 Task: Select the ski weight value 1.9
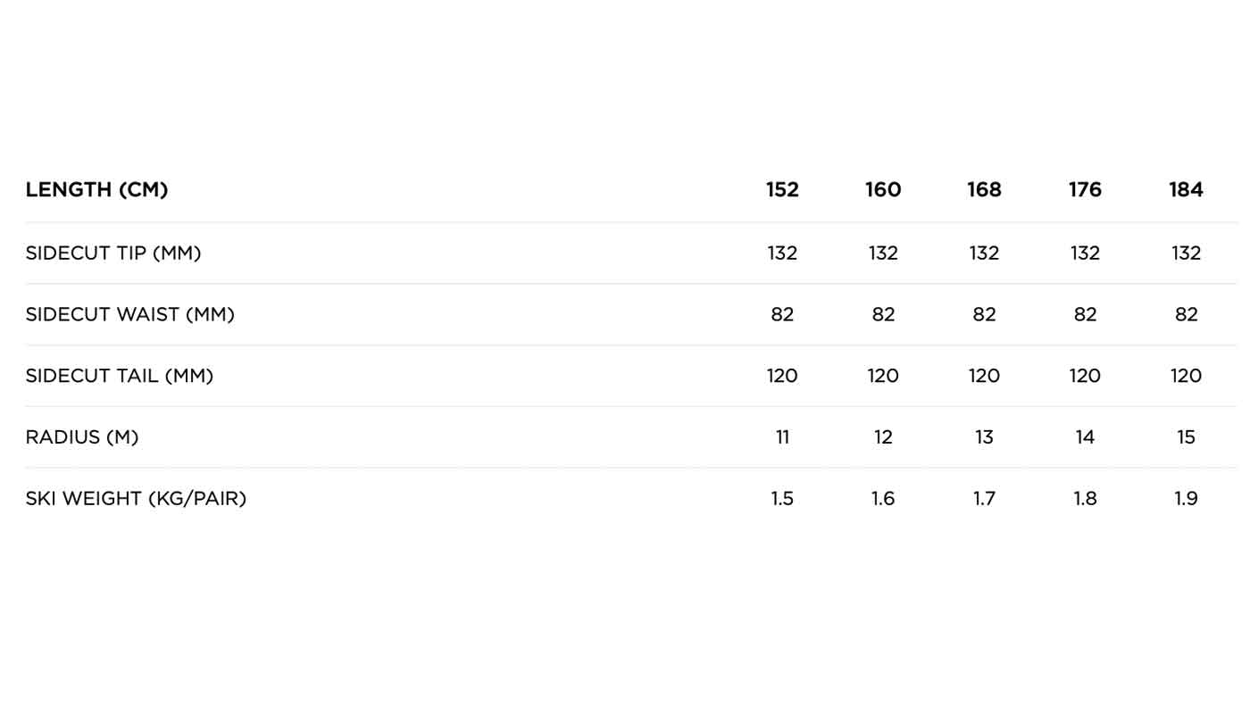tap(1186, 499)
